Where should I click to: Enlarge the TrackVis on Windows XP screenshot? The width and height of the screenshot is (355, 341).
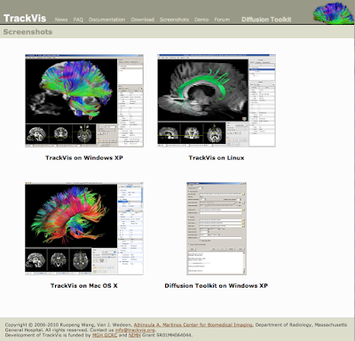(x=84, y=100)
